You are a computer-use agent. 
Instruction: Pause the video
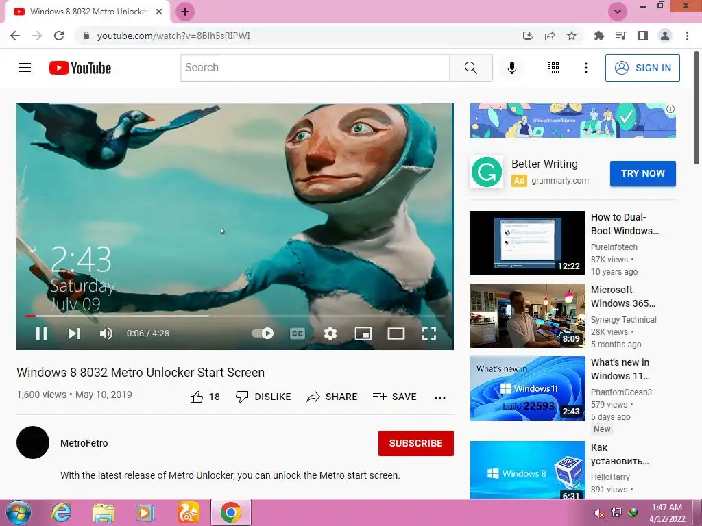coord(41,334)
